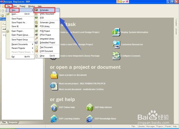Image resolution: width=179 pixels, height=129 pixels.
Task: Choose Open... in File menu
Action: point(20,14)
